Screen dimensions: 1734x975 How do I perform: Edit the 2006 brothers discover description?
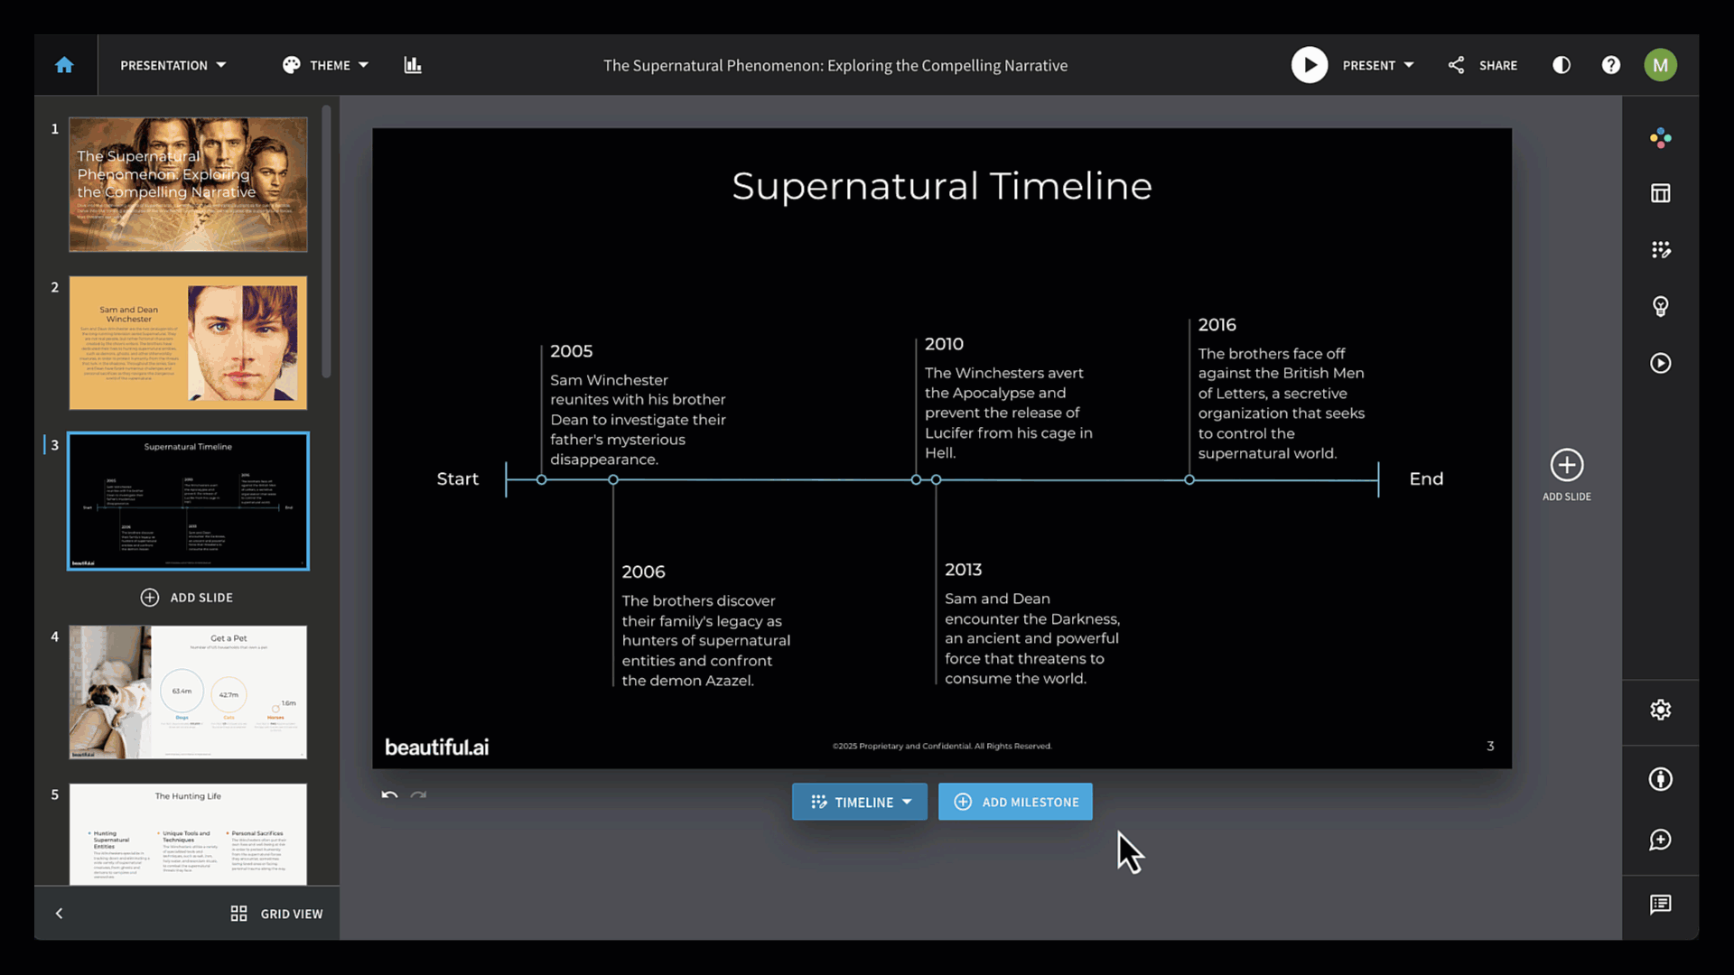(706, 640)
